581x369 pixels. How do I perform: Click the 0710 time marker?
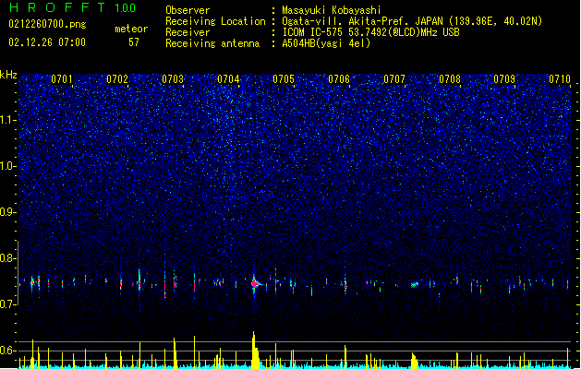coord(560,79)
